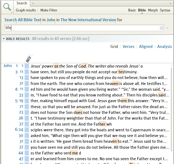Open verse reference 23 under chapter 5
Viewport: 174px width, 164px height.
[21, 112]
